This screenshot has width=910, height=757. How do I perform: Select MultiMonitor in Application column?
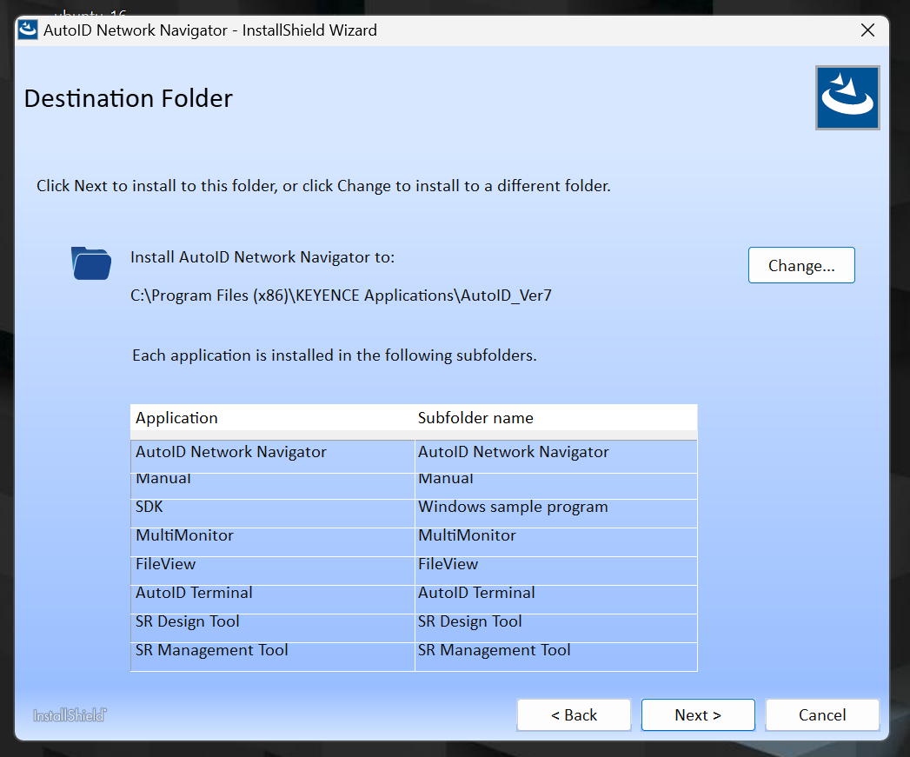273,542
